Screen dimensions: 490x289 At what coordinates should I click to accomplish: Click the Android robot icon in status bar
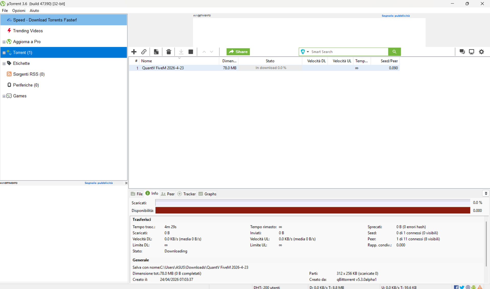click(474, 287)
